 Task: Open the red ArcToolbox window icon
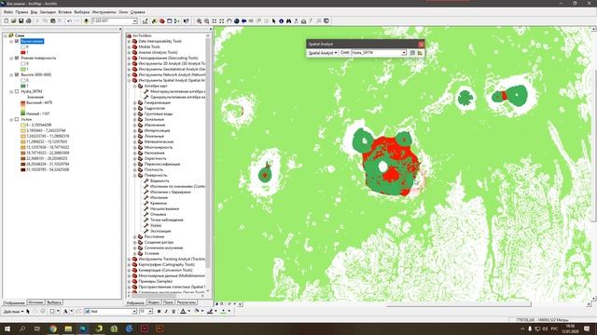(x=161, y=20)
